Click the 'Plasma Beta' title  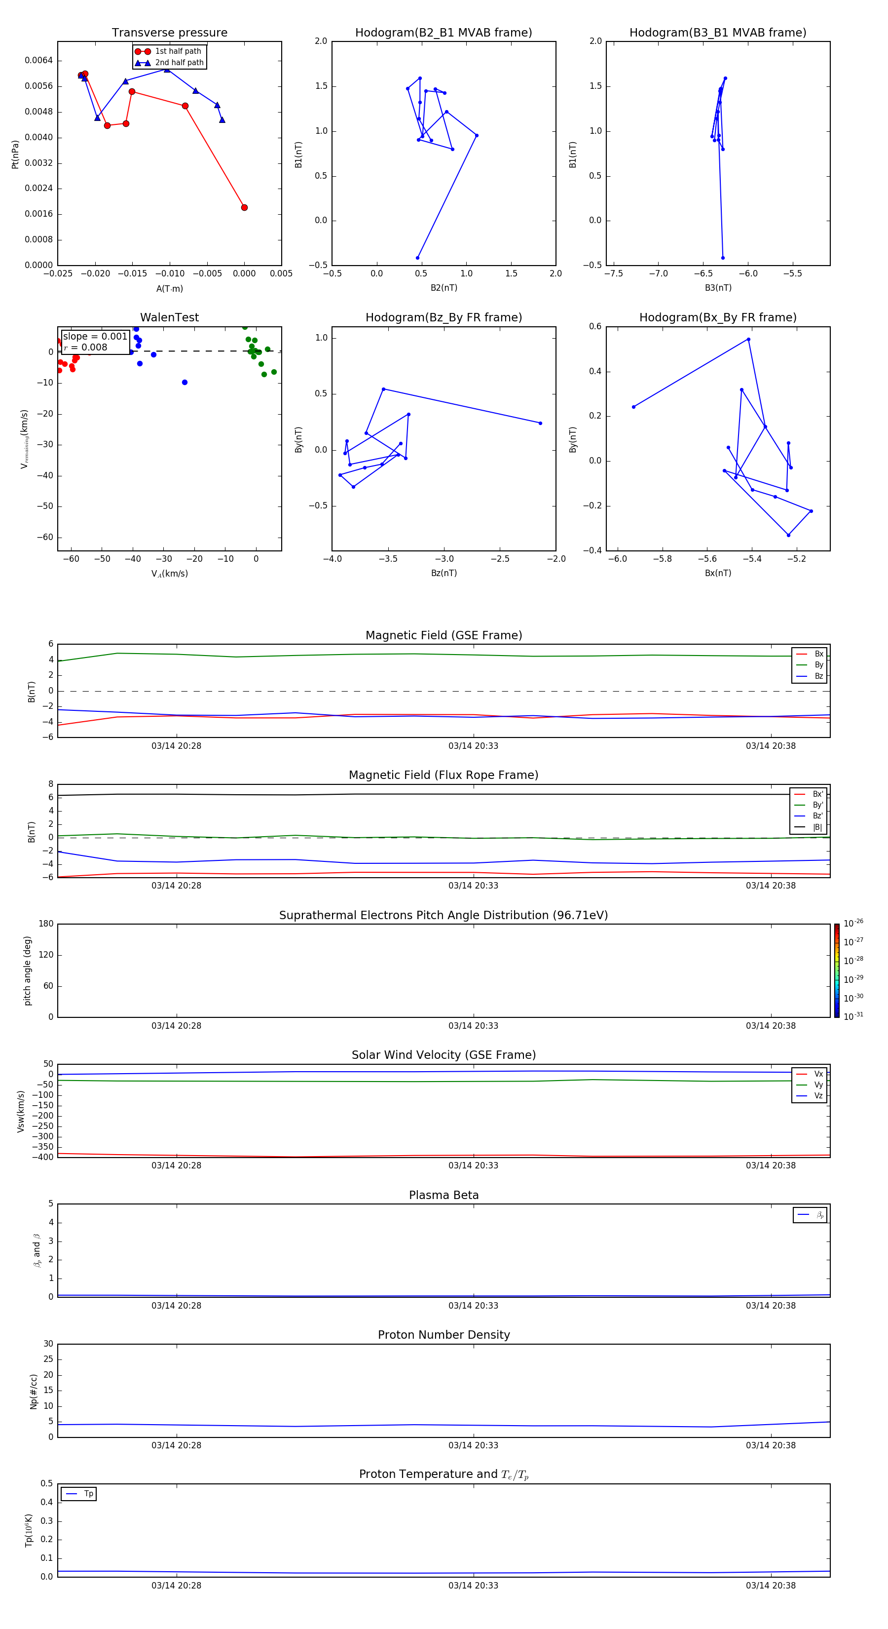tap(444, 1196)
